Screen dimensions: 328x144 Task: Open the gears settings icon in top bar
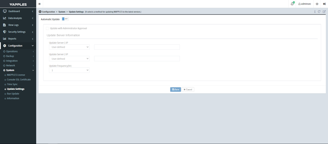tap(324, 4)
